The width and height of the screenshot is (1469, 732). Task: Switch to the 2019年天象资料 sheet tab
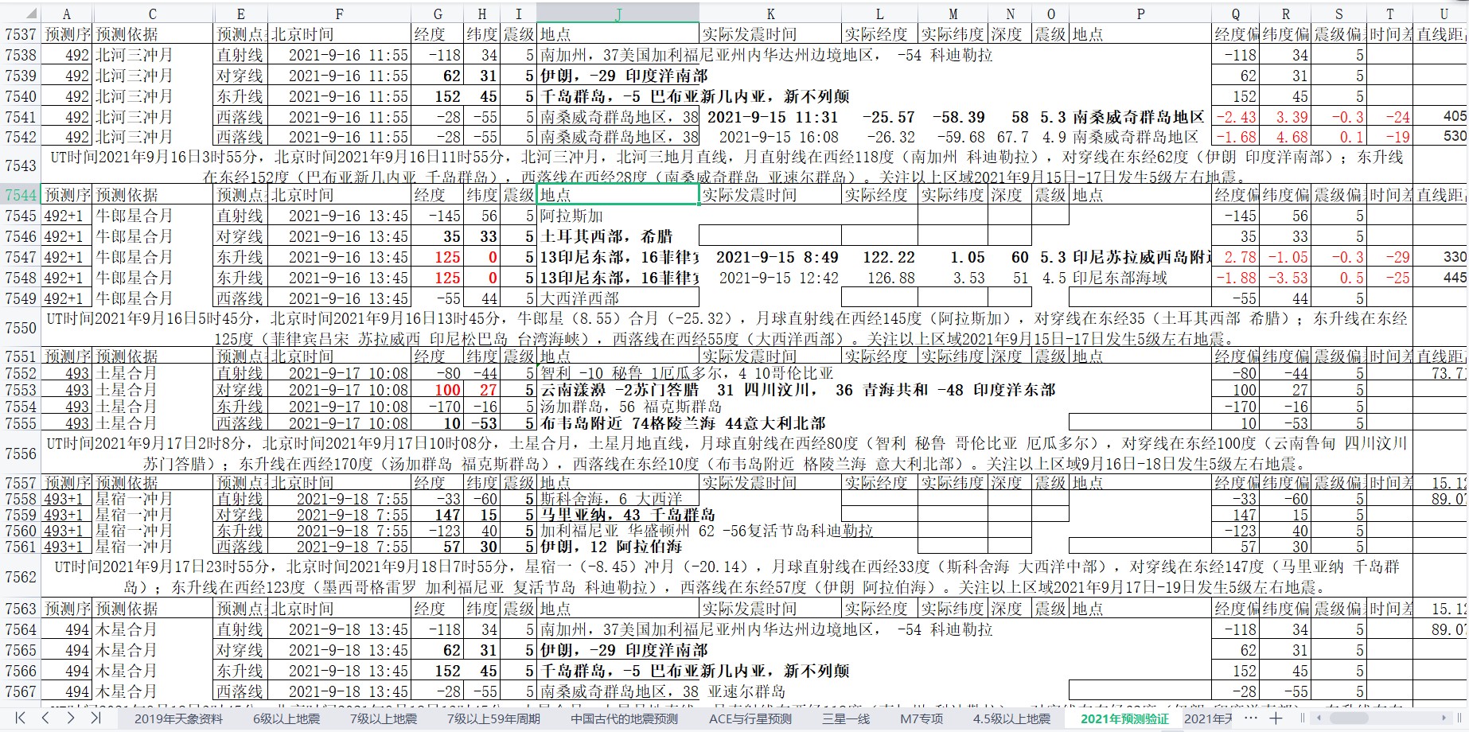(178, 718)
